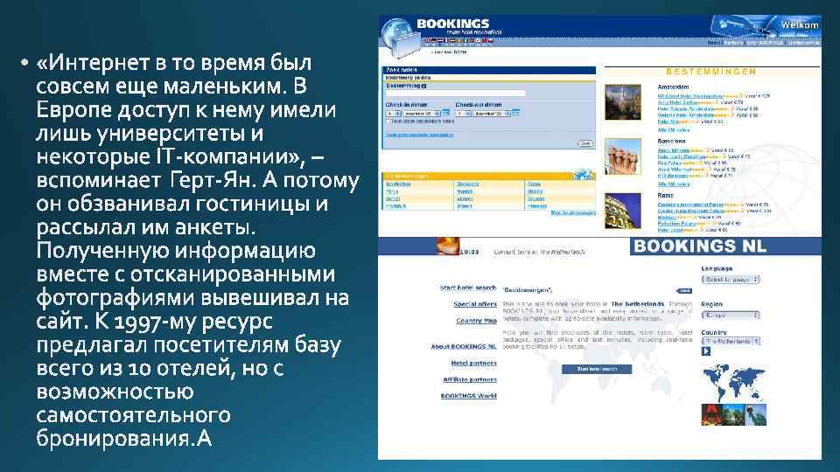Viewport: 840px width, 472px height.
Task: Open the BOOKINGS World link
Action: (468, 396)
